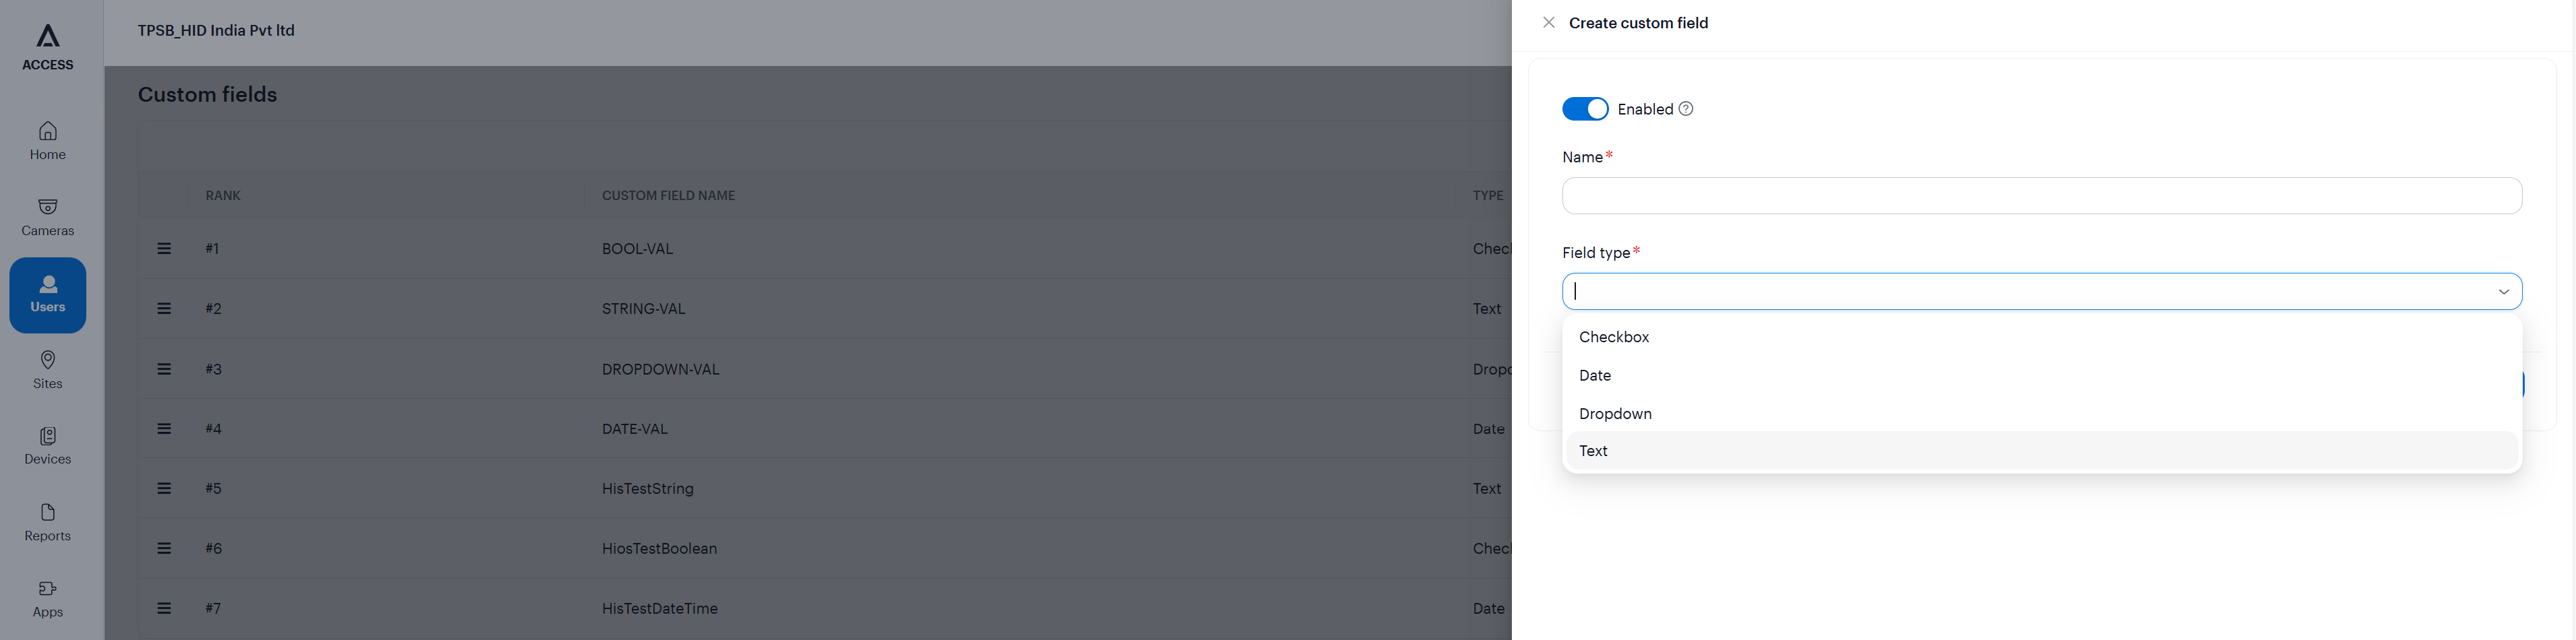Grab drag handle for DATE-VAL row

pyautogui.click(x=164, y=428)
